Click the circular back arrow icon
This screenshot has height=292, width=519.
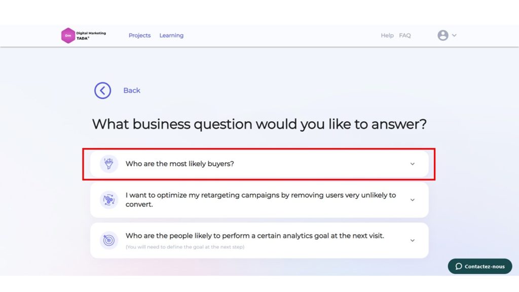pos(102,90)
